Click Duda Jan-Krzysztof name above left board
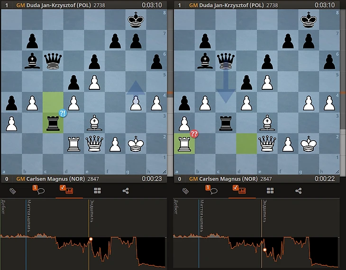The image size is (346, 270). 58,5
